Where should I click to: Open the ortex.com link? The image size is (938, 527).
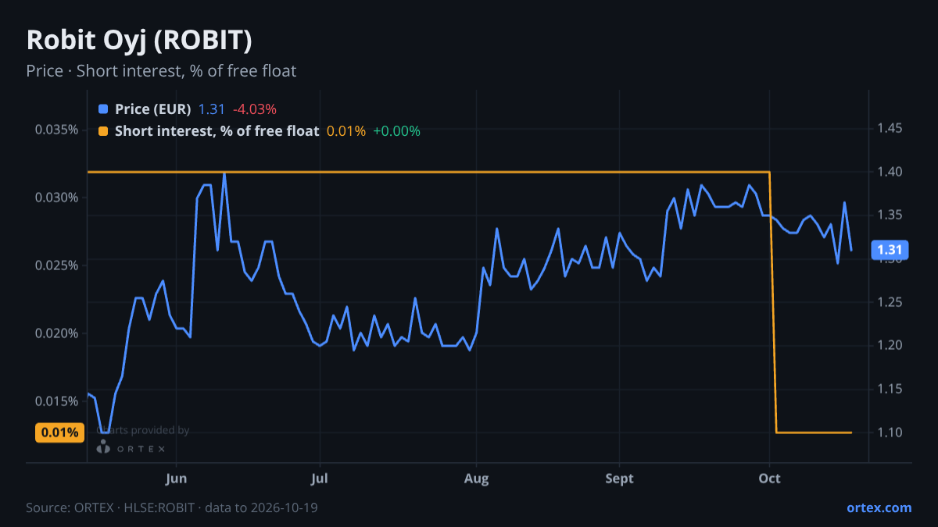click(879, 507)
